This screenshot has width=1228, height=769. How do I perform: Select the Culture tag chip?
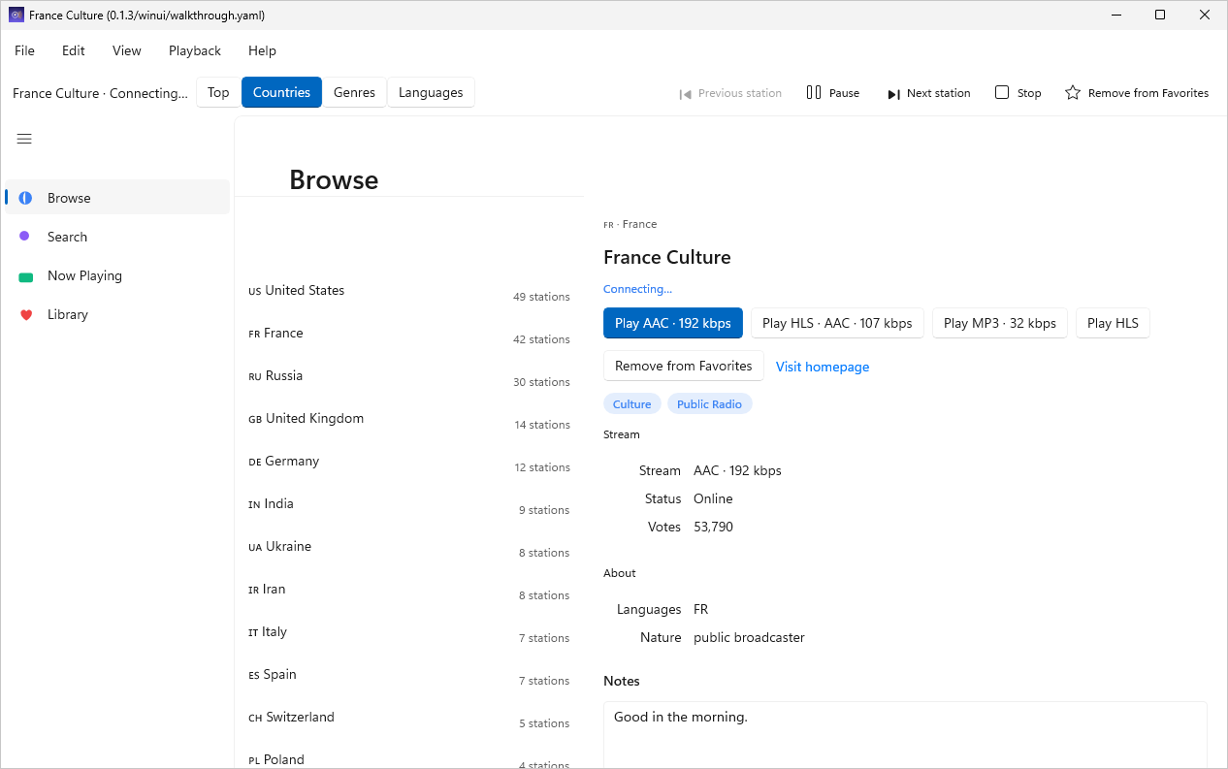point(632,403)
